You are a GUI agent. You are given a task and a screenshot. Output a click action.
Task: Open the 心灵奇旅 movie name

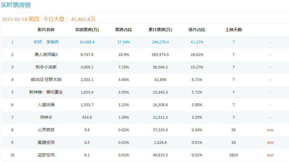pyautogui.click(x=46, y=130)
